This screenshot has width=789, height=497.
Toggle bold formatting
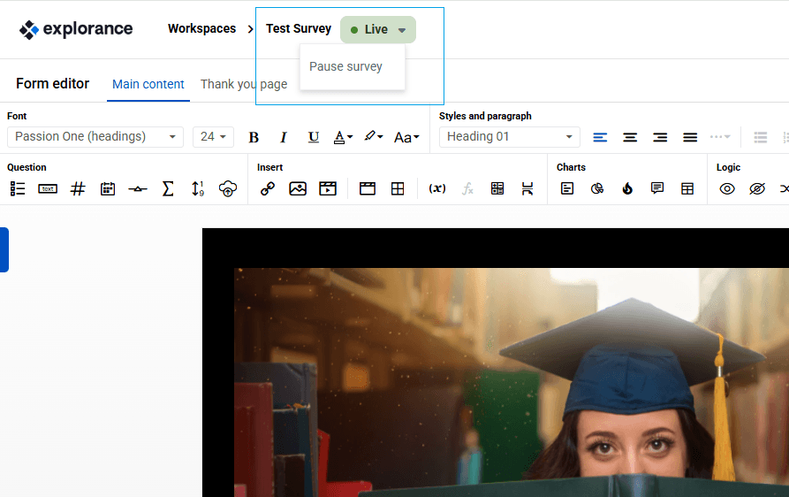tap(254, 137)
